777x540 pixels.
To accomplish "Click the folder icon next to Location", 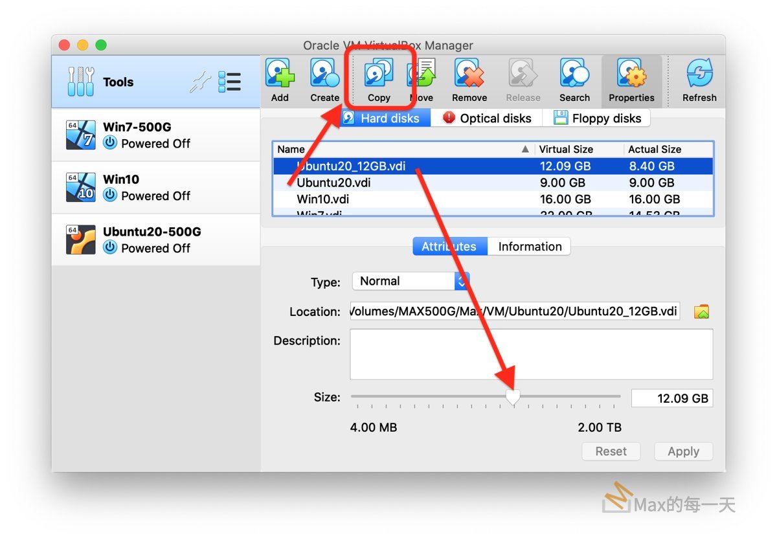I will [702, 312].
